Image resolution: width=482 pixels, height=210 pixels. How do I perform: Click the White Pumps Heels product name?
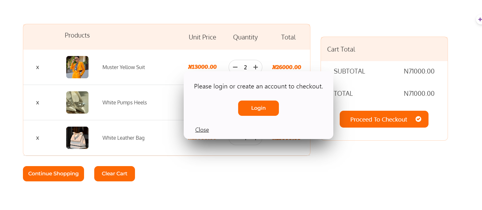click(x=124, y=103)
